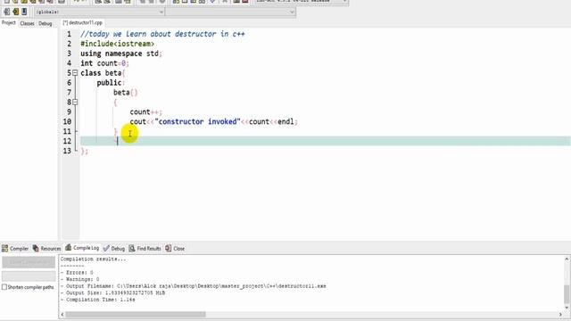The width and height of the screenshot is (571, 321).
Task: Click the "constructor invoked" string literal
Action: tap(198, 121)
